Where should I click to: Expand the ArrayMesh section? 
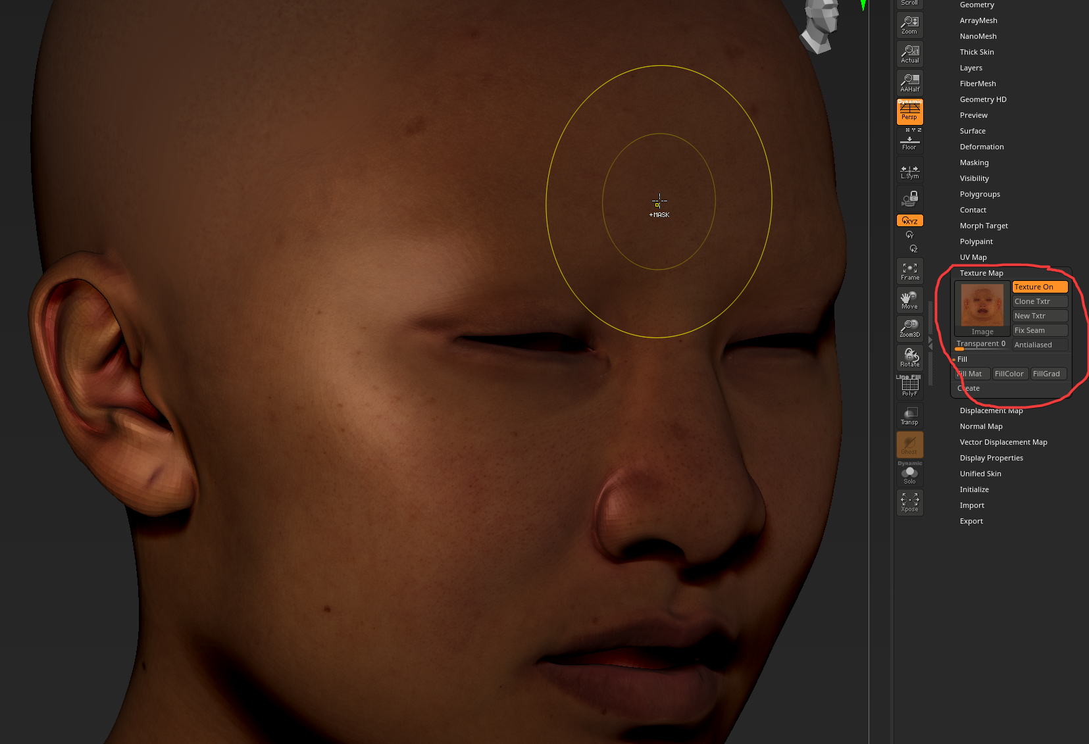[x=978, y=20]
